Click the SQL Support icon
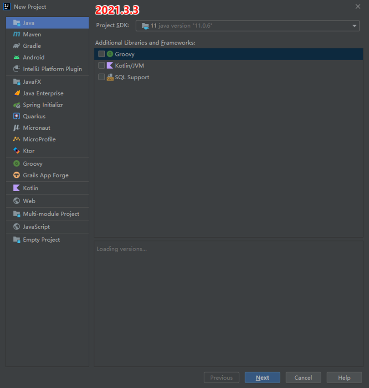The width and height of the screenshot is (369, 388). [x=110, y=77]
